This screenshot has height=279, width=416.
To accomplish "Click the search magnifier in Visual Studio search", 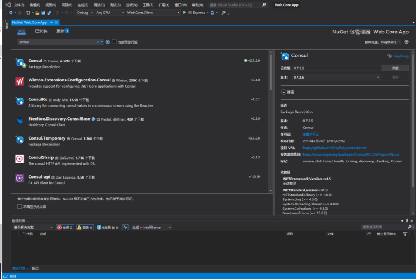I will (x=264, y=5).
